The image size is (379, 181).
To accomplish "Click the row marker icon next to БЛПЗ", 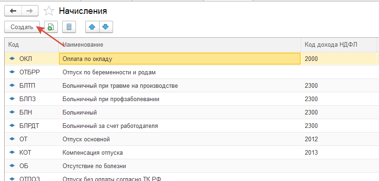I will (12, 99).
